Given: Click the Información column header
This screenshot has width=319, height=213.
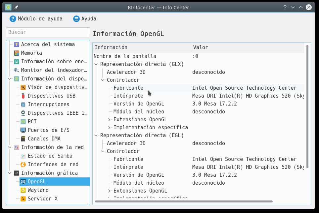Looking at the screenshot, I should (x=142, y=47).
